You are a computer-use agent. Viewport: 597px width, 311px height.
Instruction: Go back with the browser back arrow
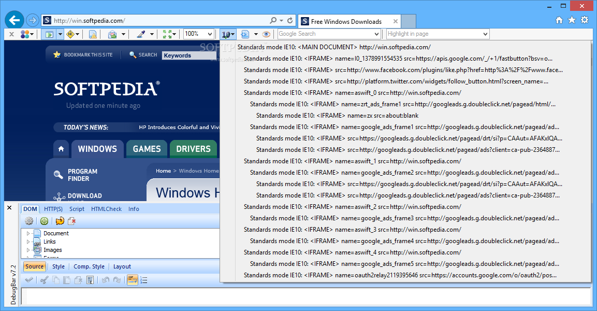pyautogui.click(x=14, y=20)
